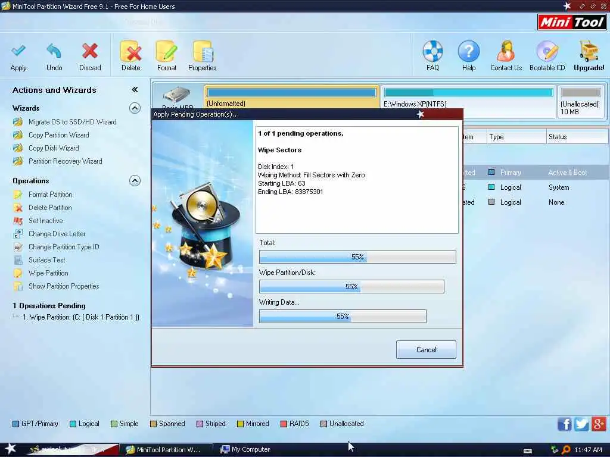Click the Copy Partition Wizard icon
This screenshot has height=457, width=610.
pos(18,135)
